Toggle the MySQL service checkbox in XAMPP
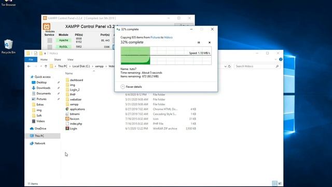 (x=50, y=47)
